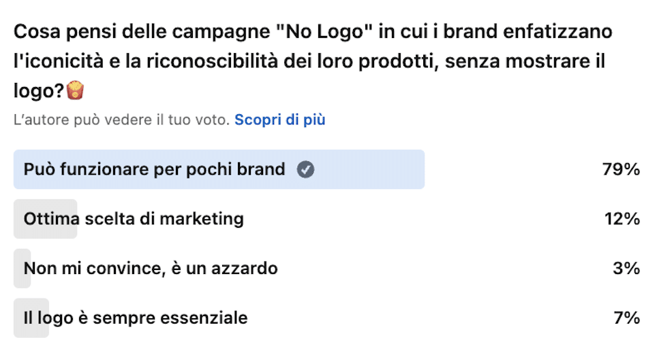Open the "Scopri di più" link

(x=279, y=120)
